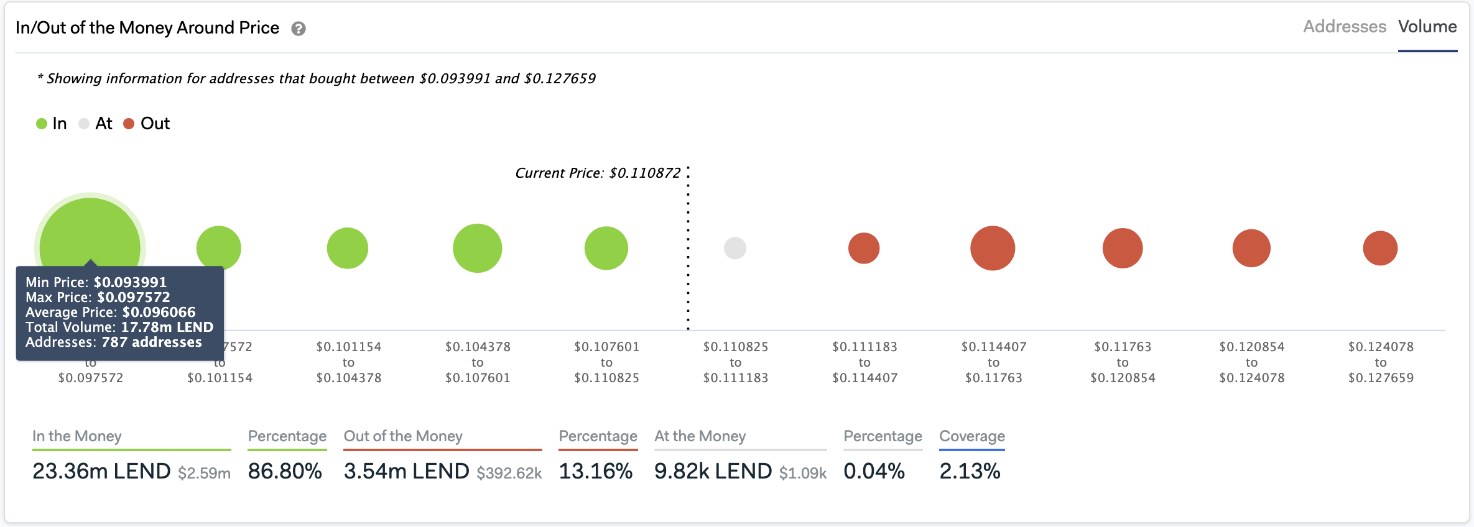This screenshot has width=1474, height=527.
Task: Select red bubble above $0.111183 to $0.114407
Action: (864, 248)
